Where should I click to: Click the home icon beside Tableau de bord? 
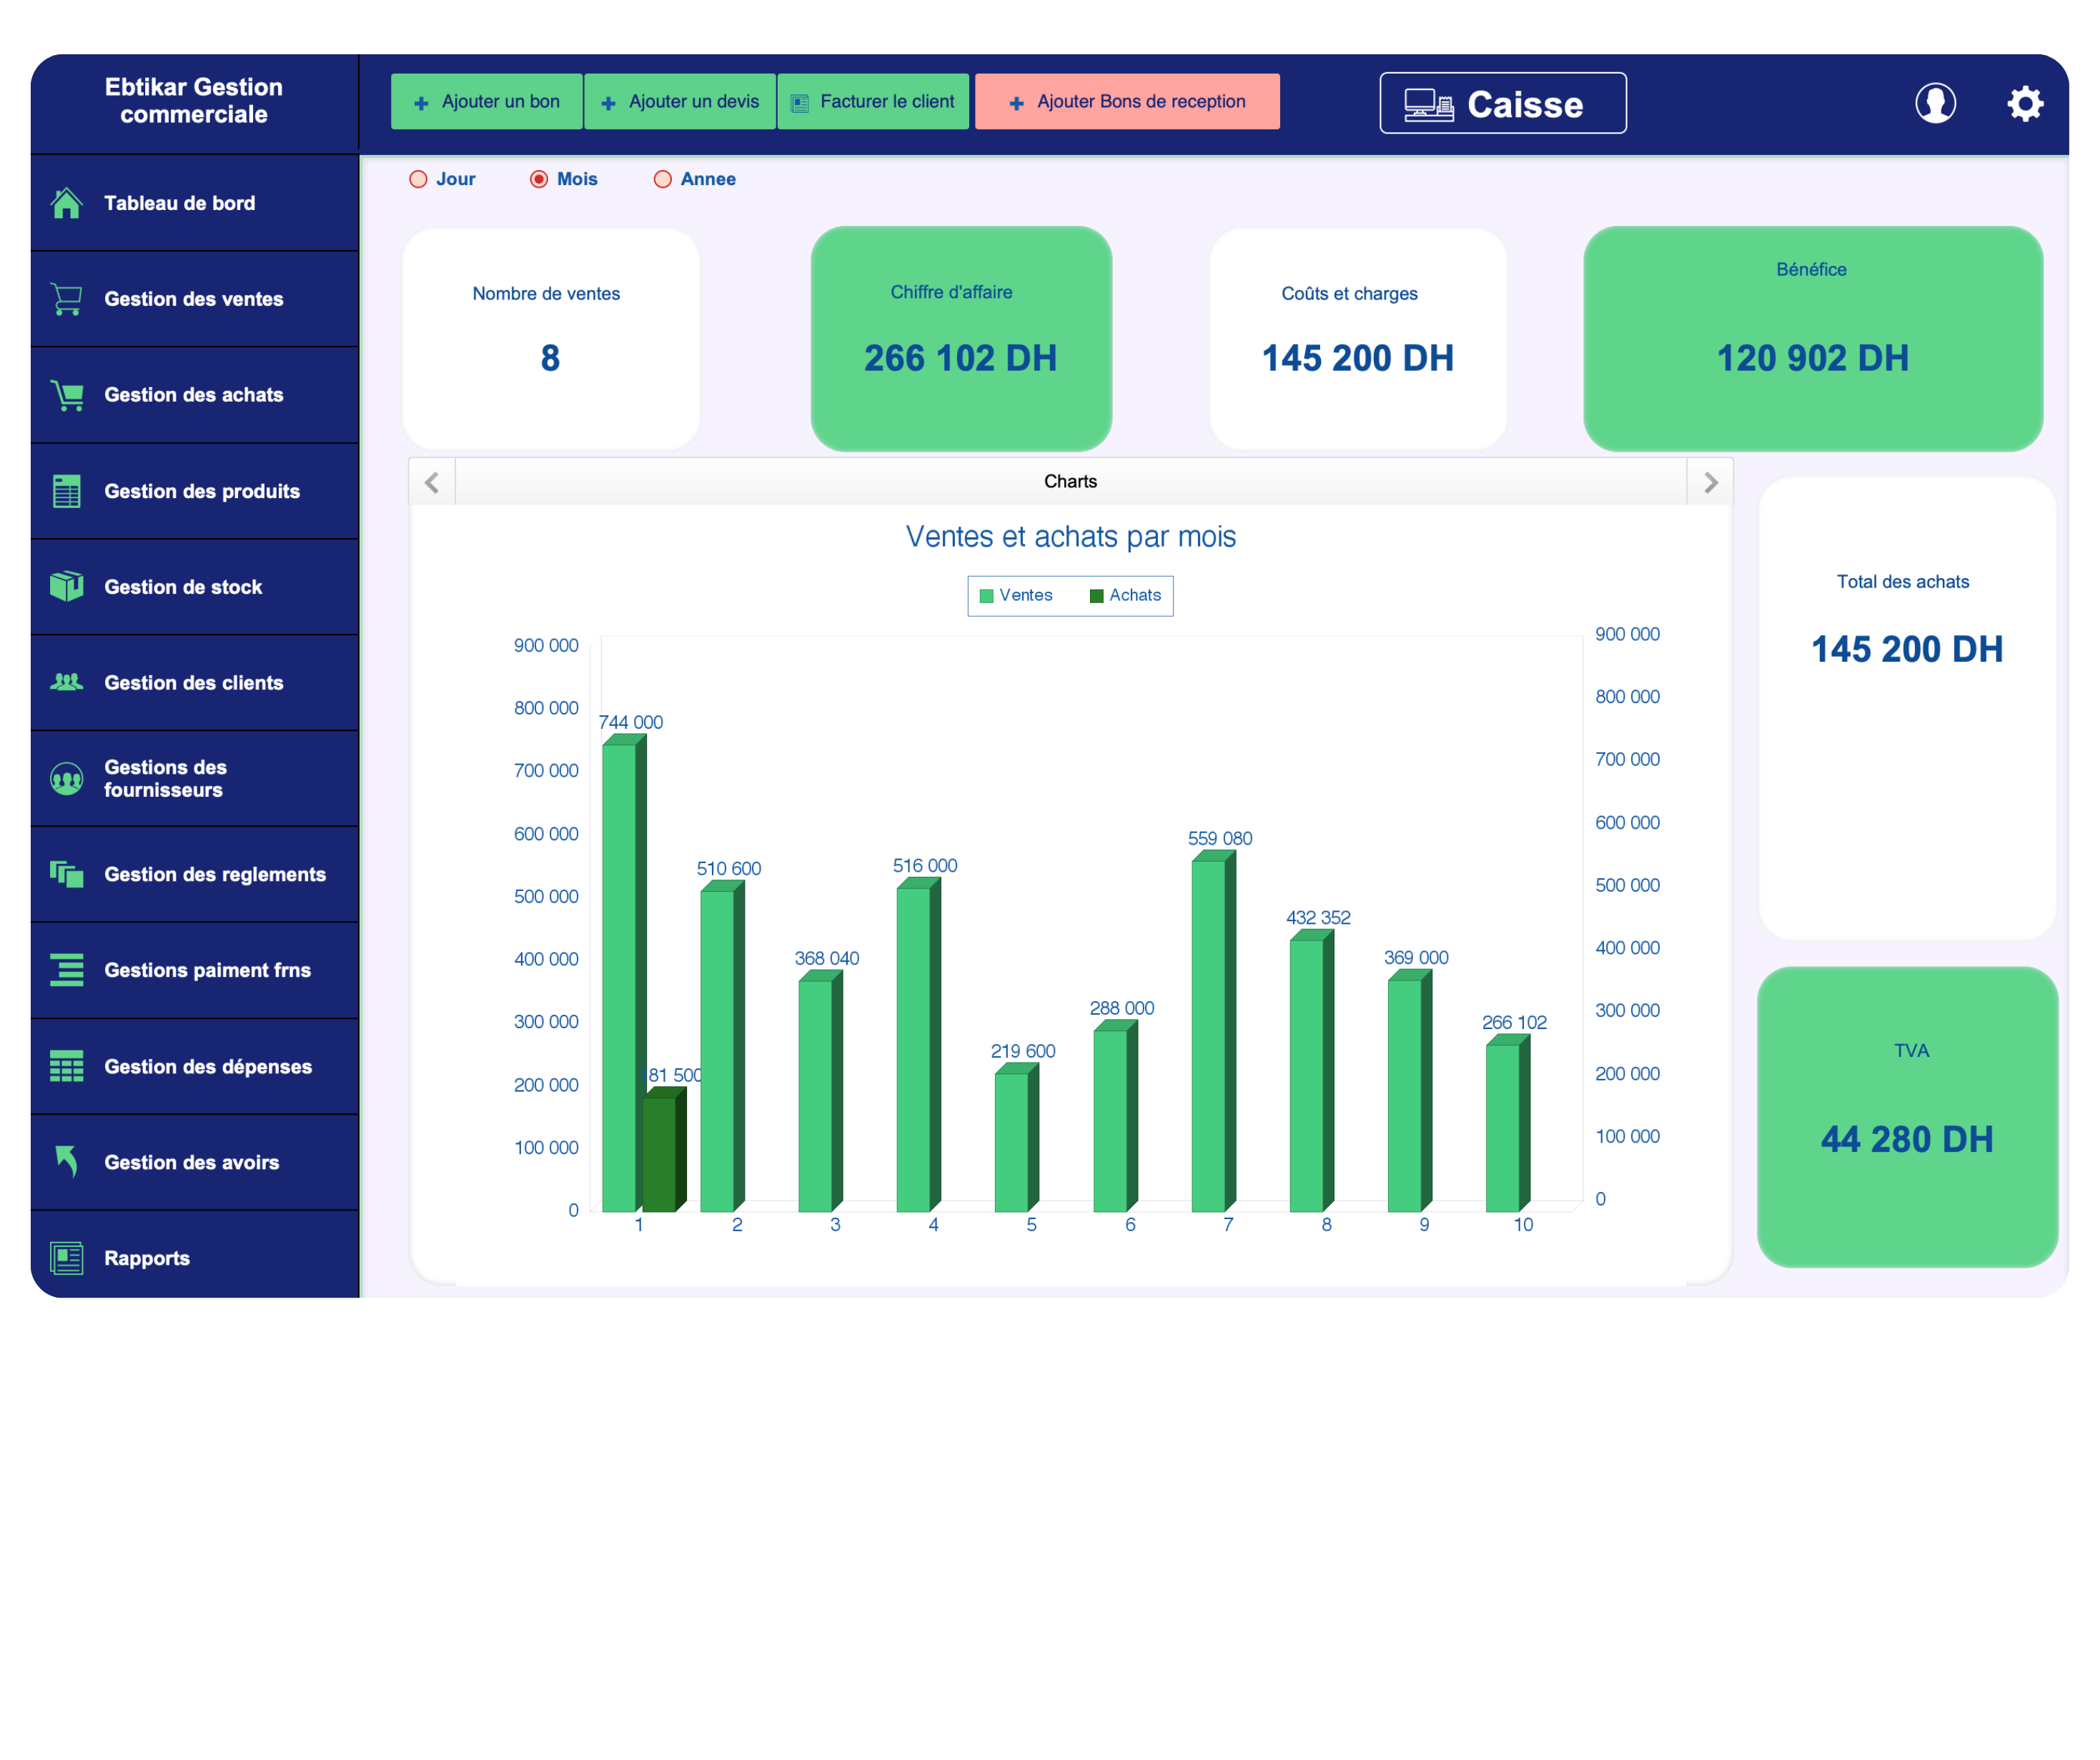[66, 203]
